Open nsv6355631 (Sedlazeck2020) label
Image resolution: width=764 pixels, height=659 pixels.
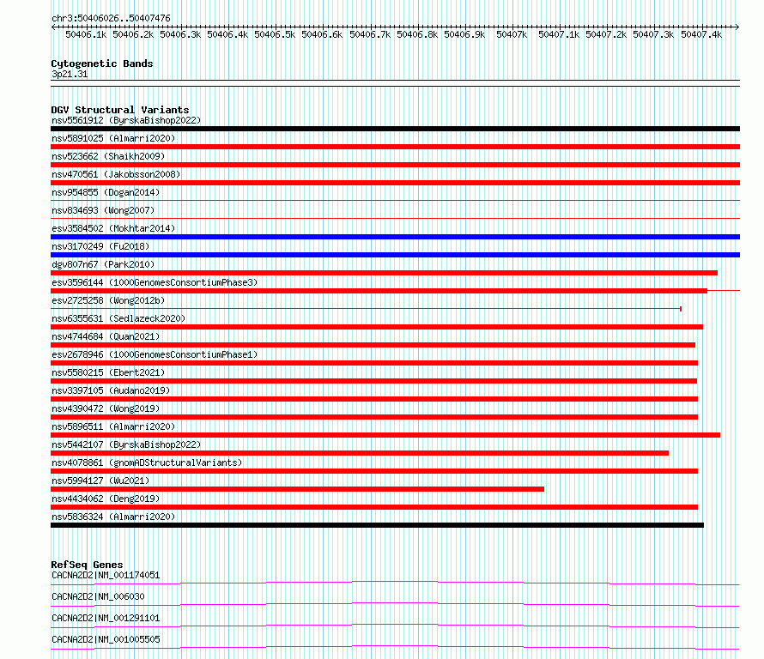(x=118, y=318)
